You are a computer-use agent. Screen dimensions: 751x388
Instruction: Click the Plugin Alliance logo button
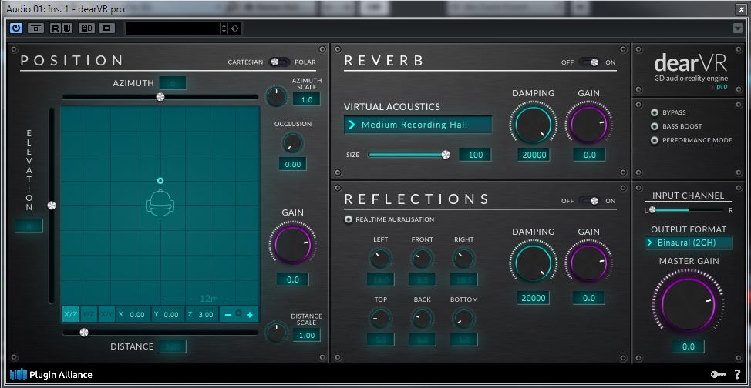coord(51,375)
